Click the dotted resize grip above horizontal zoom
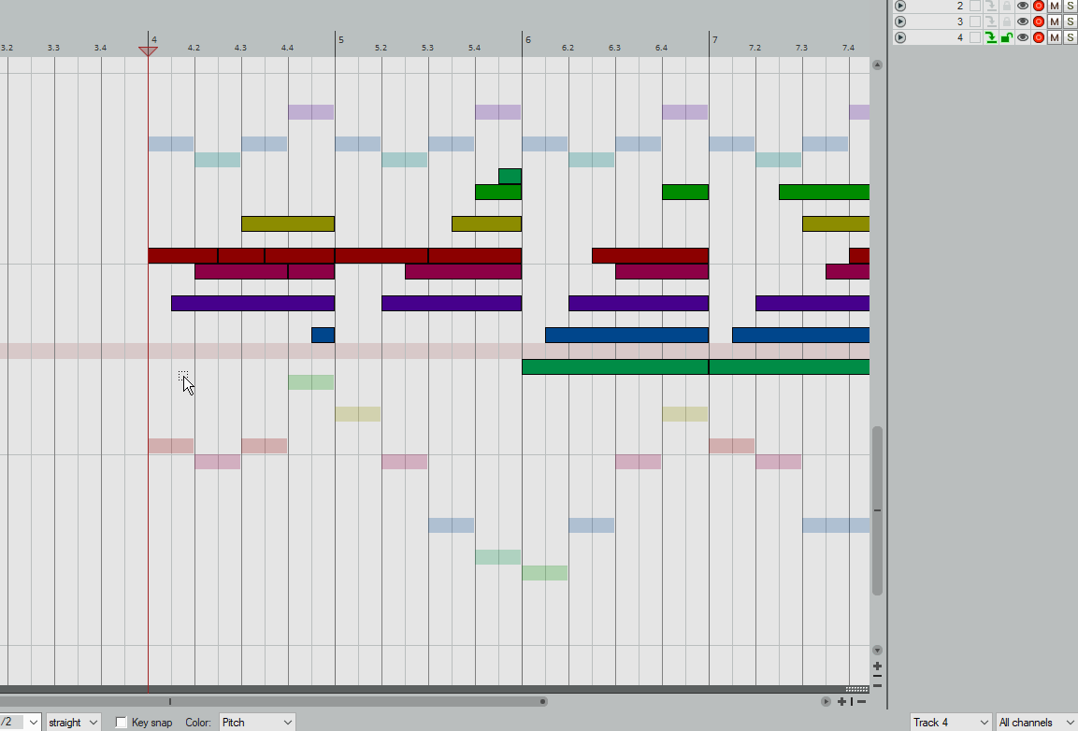Viewport: 1078px width, 731px height. 856,689
